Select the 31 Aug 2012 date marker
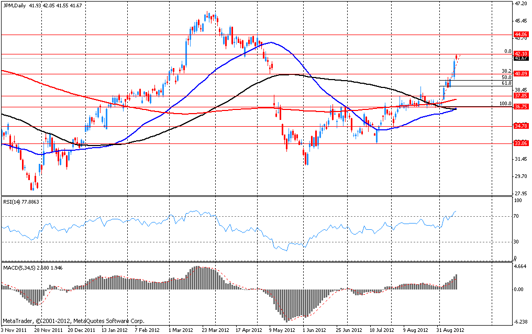 click(x=451, y=330)
